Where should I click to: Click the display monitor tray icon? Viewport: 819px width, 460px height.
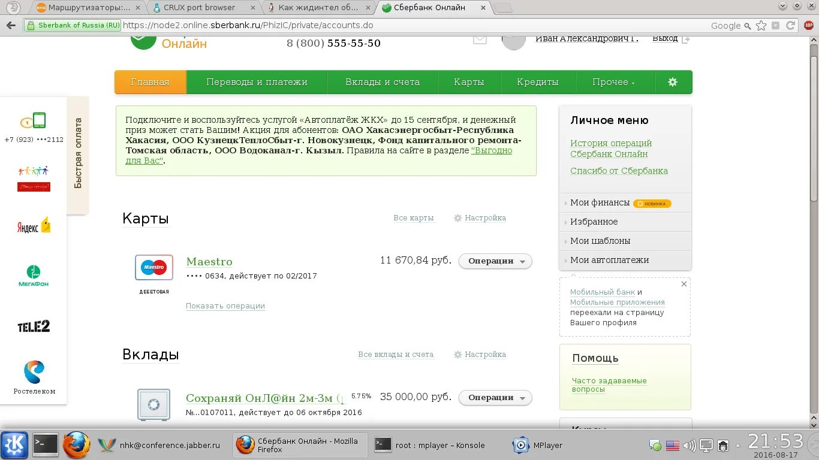tap(706, 446)
